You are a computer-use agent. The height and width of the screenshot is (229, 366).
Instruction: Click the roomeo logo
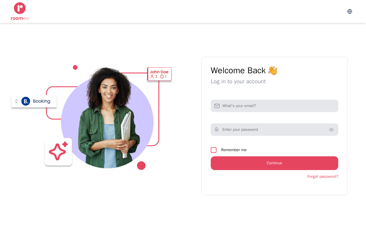coord(20,11)
